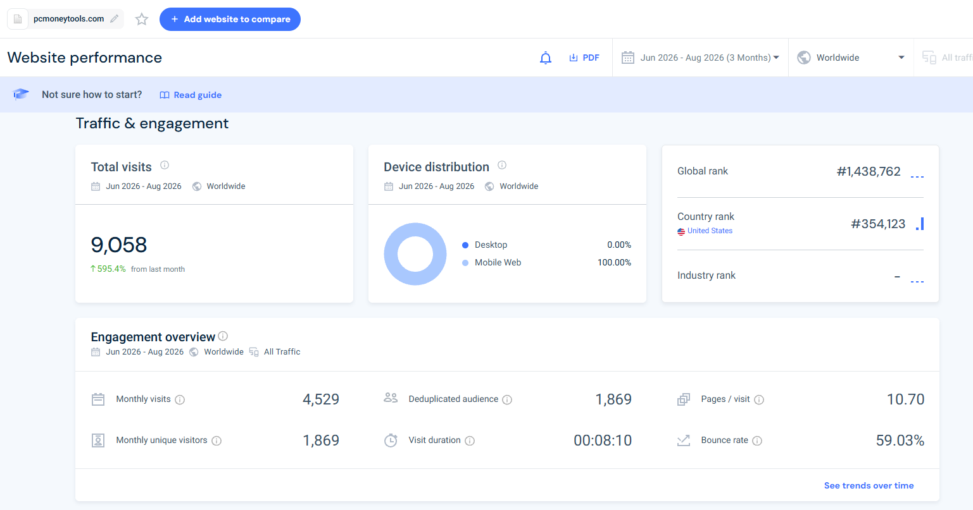Click the United States country rank link
The width and height of the screenshot is (973, 510).
(x=710, y=231)
